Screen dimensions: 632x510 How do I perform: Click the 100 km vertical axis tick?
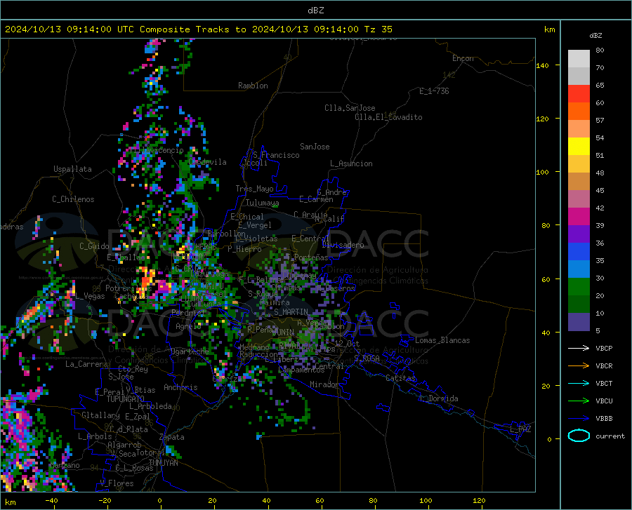click(543, 172)
